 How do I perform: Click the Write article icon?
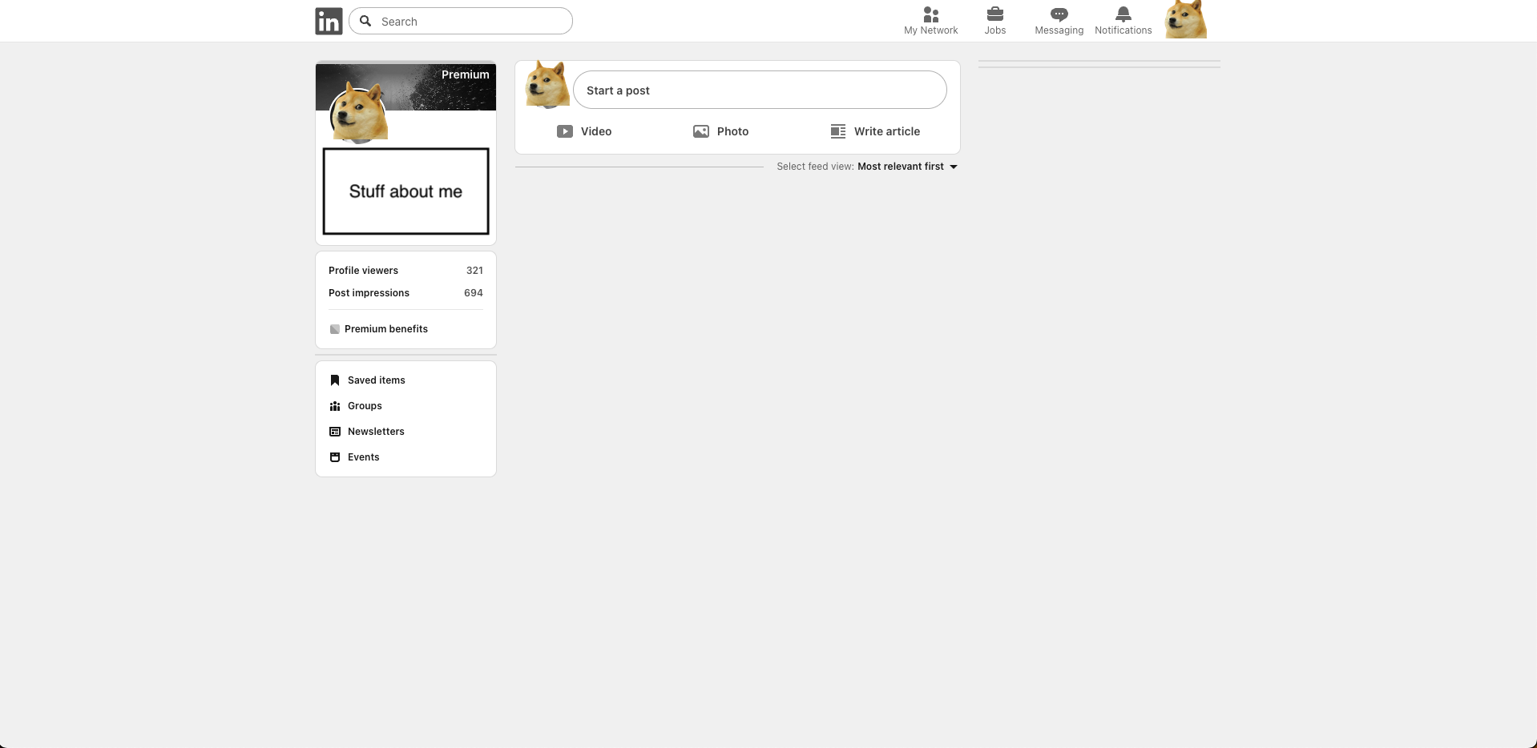point(838,131)
